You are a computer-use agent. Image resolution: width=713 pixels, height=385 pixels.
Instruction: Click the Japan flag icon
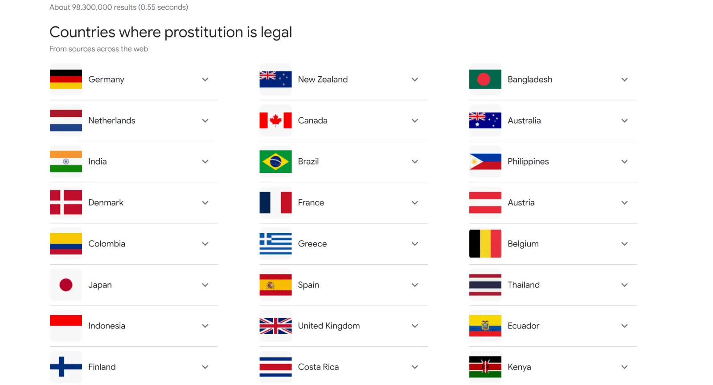pos(66,285)
